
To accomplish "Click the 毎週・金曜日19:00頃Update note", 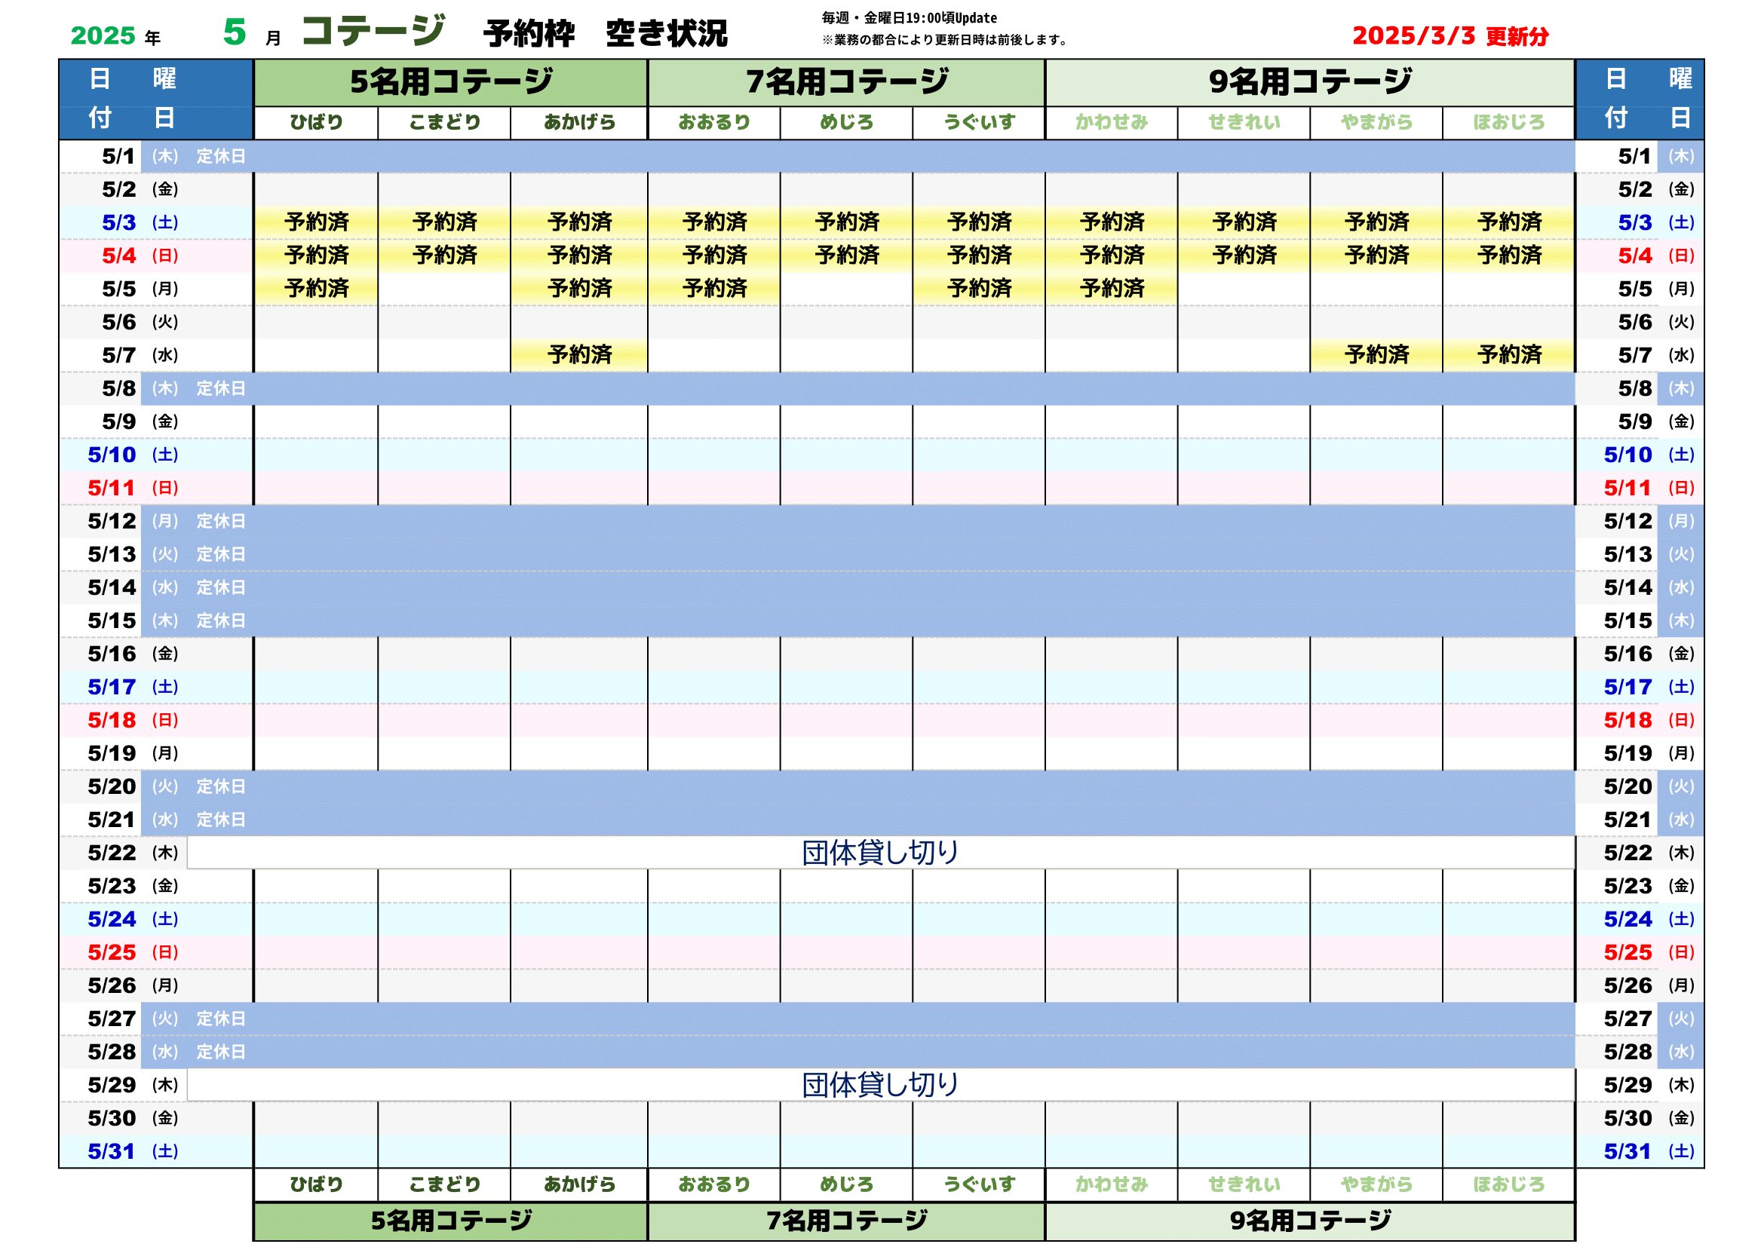I will pos(910,17).
